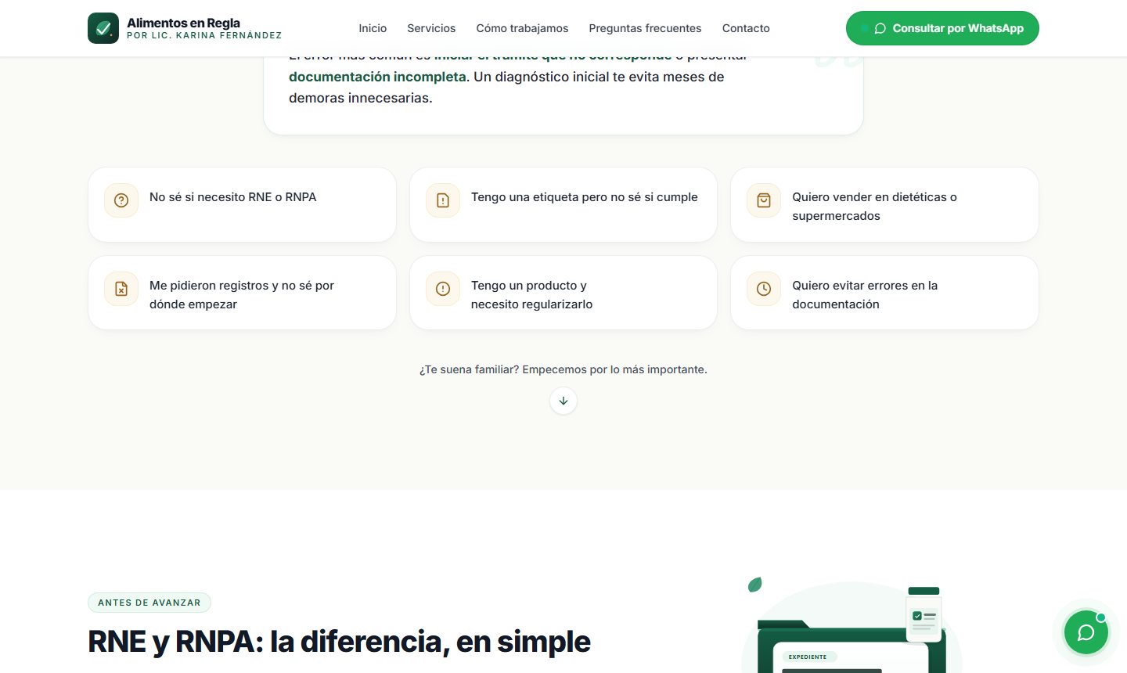Click the Alimentos en Regla logo icon
Image resolution: width=1127 pixels, height=673 pixels.
103,28
